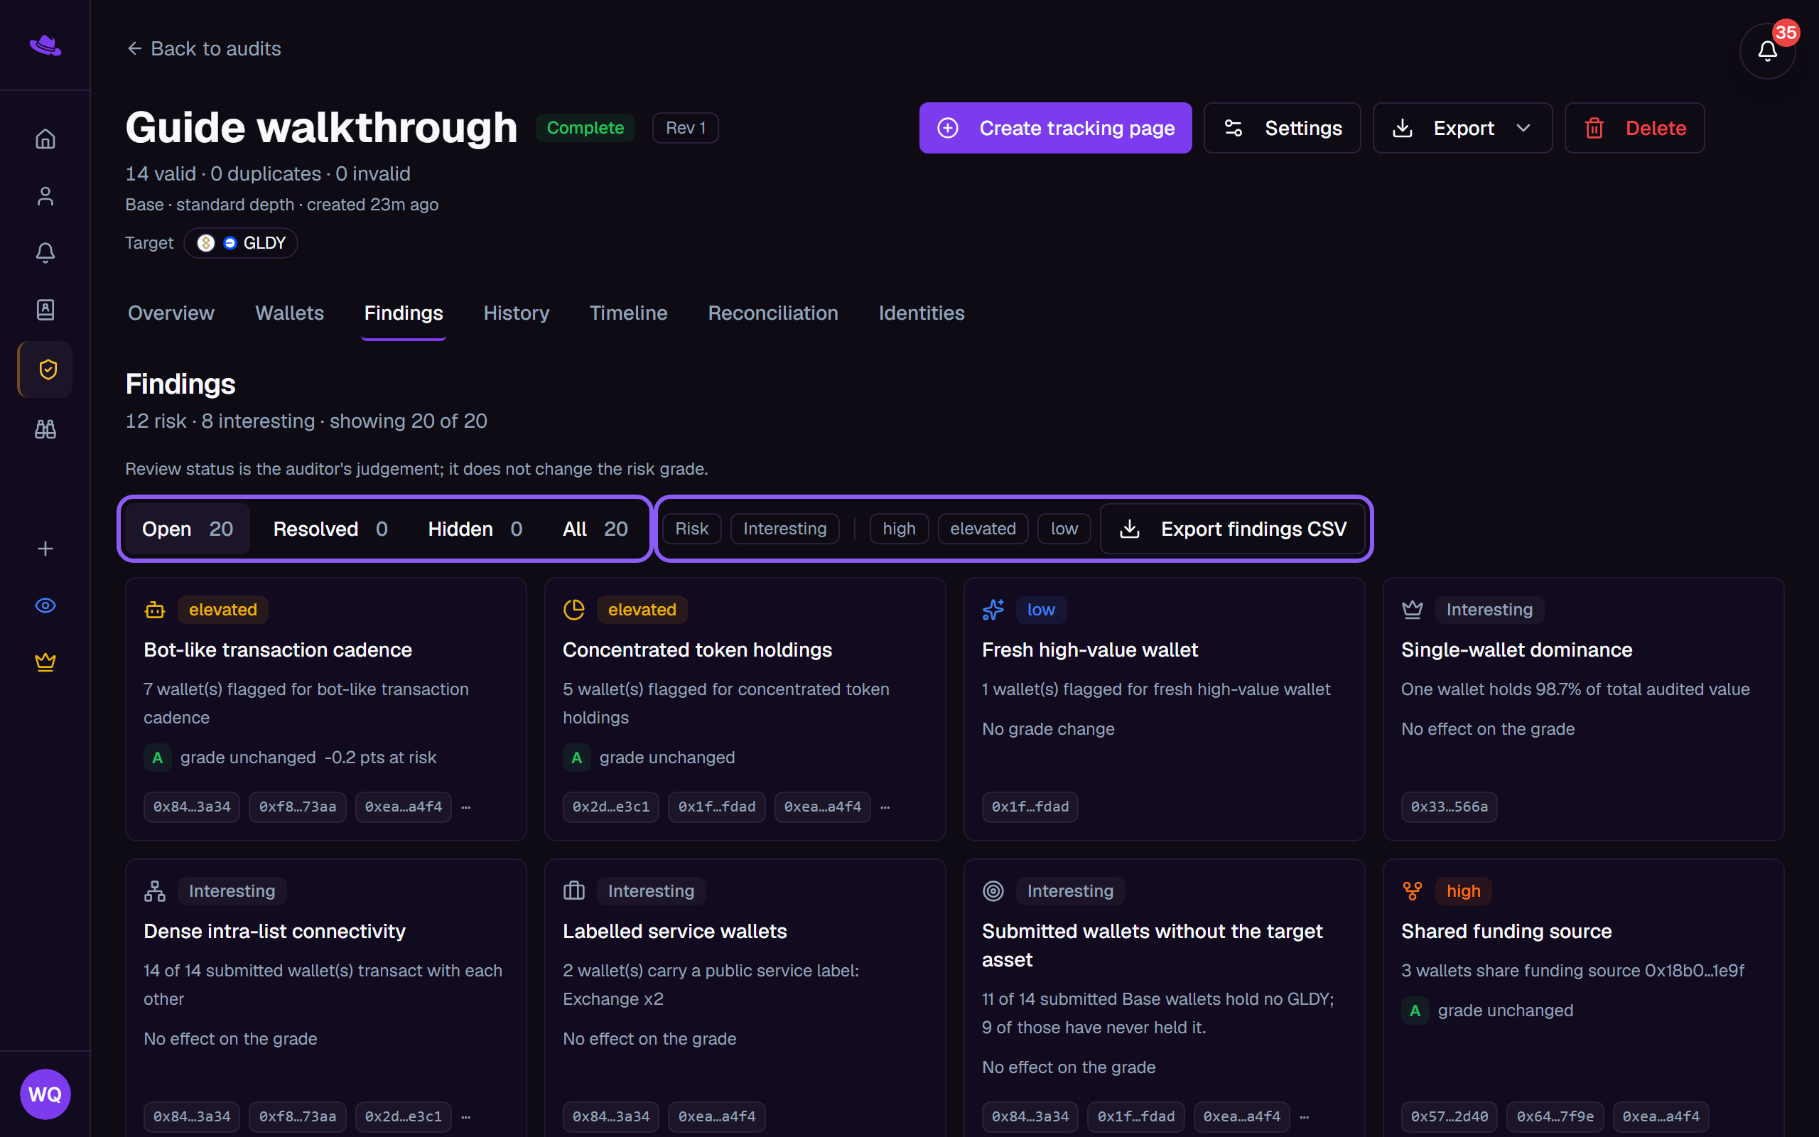Toggle the low severity filter
This screenshot has height=1137, width=1819.
(x=1064, y=529)
